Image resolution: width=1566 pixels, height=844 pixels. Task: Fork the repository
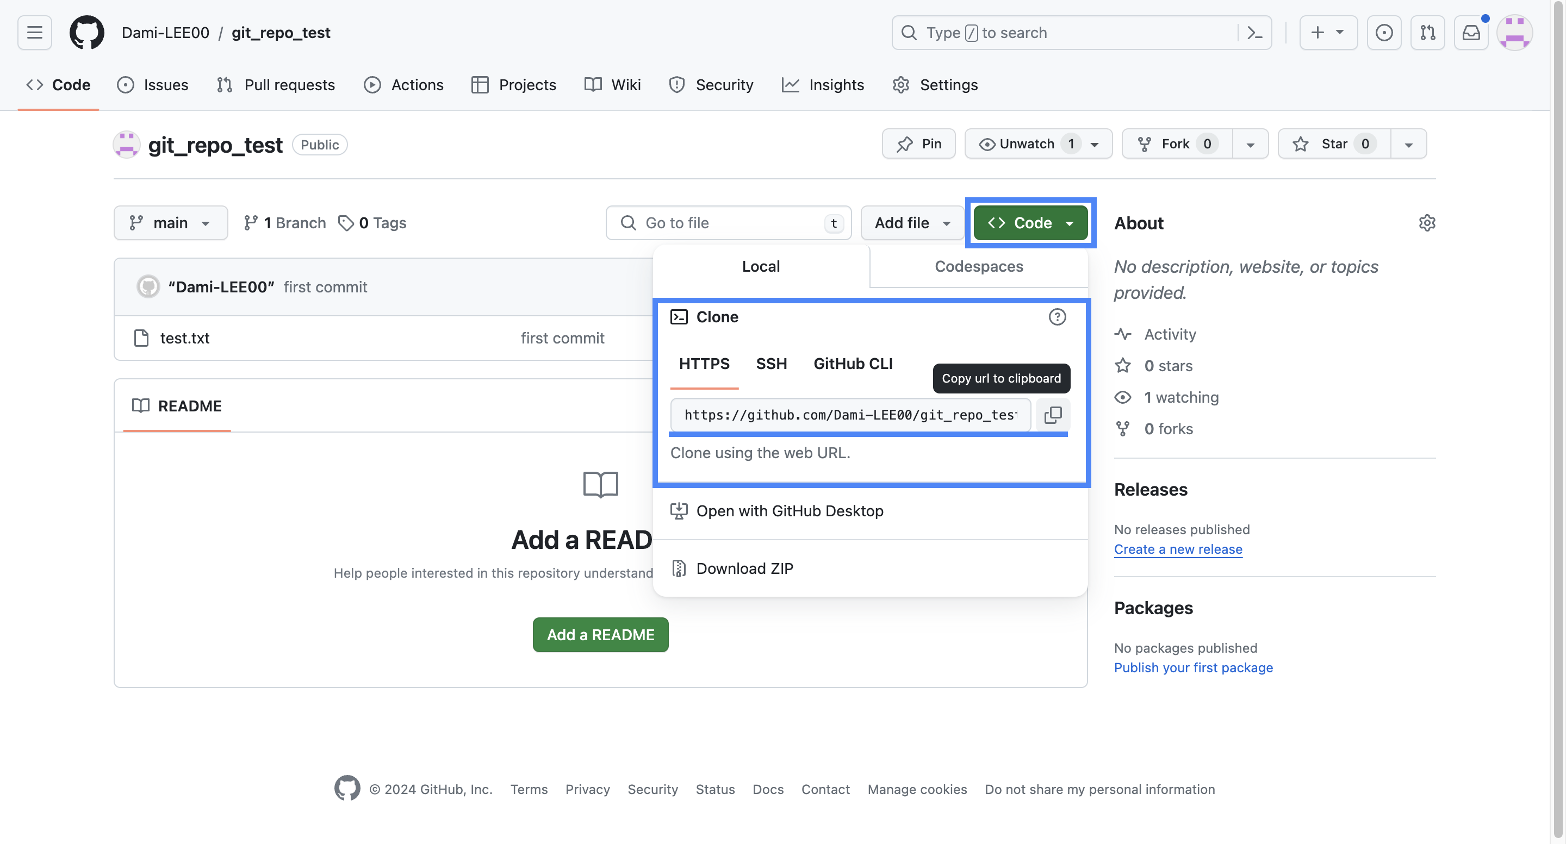(x=1177, y=143)
